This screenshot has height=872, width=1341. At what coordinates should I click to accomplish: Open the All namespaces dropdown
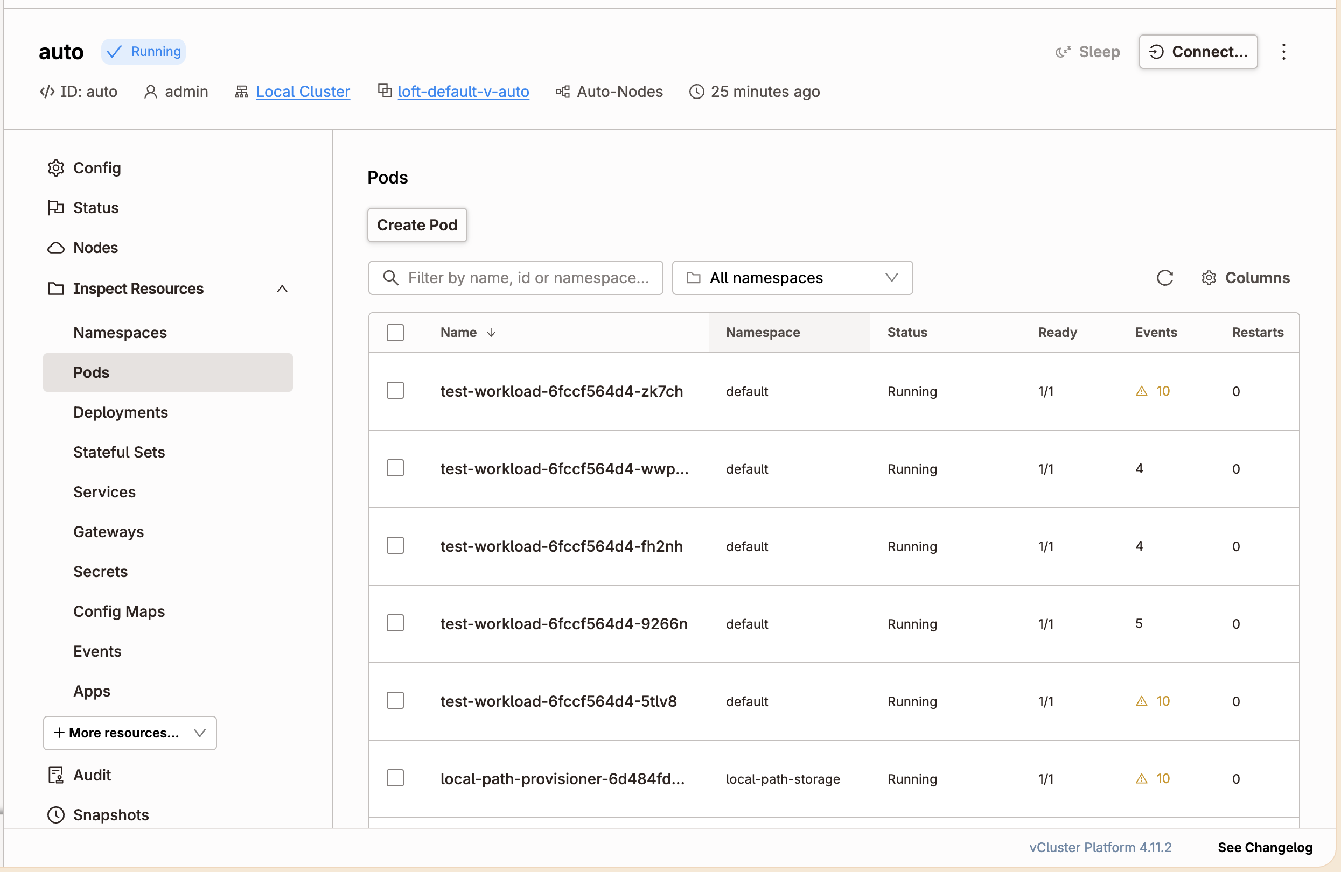click(x=792, y=278)
